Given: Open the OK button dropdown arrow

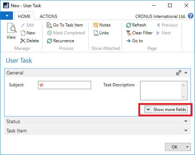Looking at the screenshot, I should point(187,147).
